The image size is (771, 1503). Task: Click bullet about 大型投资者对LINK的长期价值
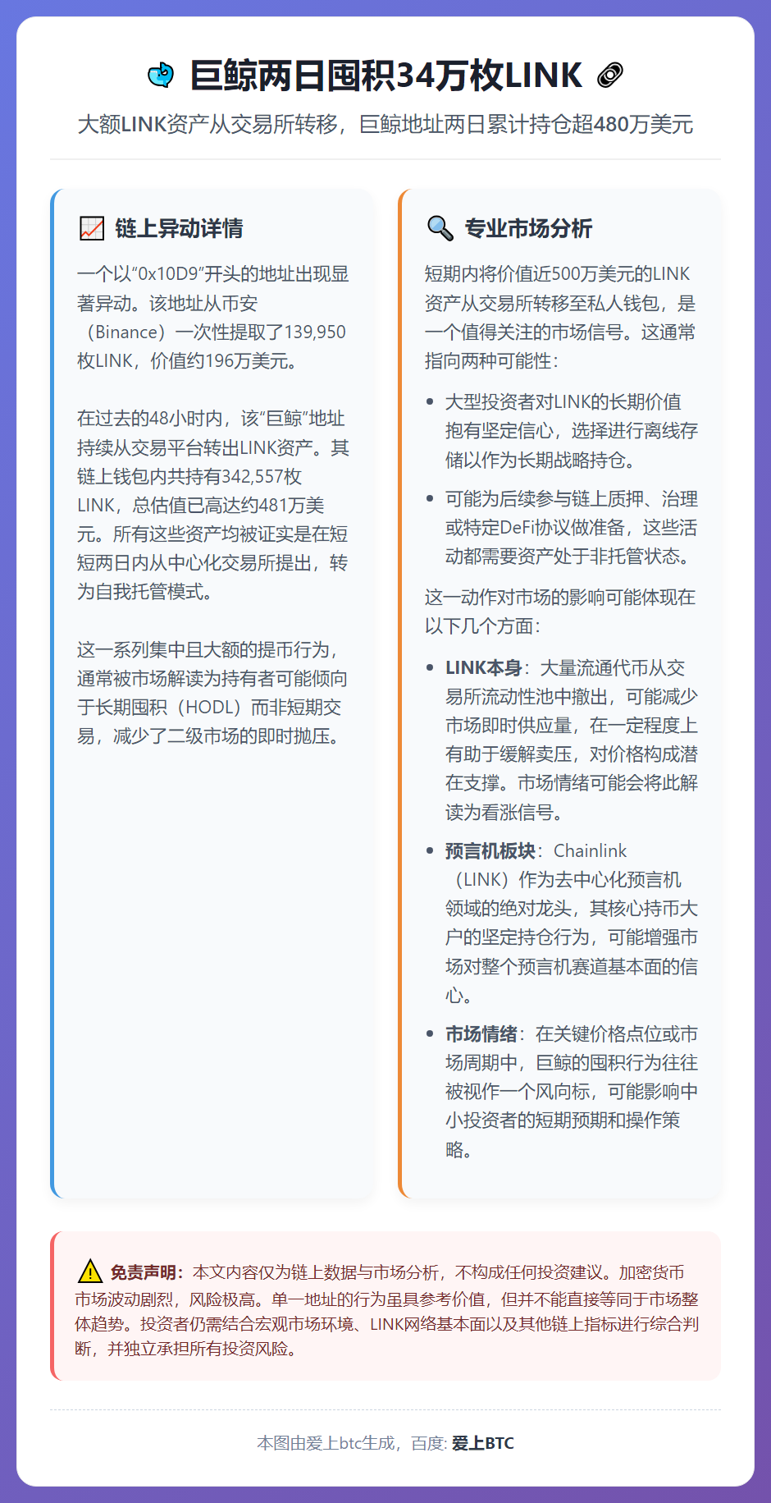[x=571, y=431]
